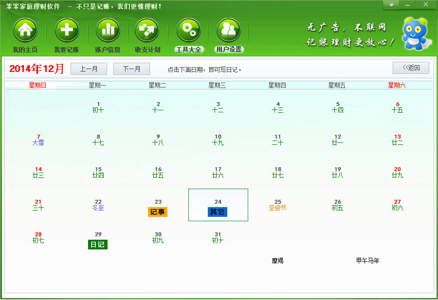
Task: Open title bar dropdown arrow menu
Action: coord(391,5)
